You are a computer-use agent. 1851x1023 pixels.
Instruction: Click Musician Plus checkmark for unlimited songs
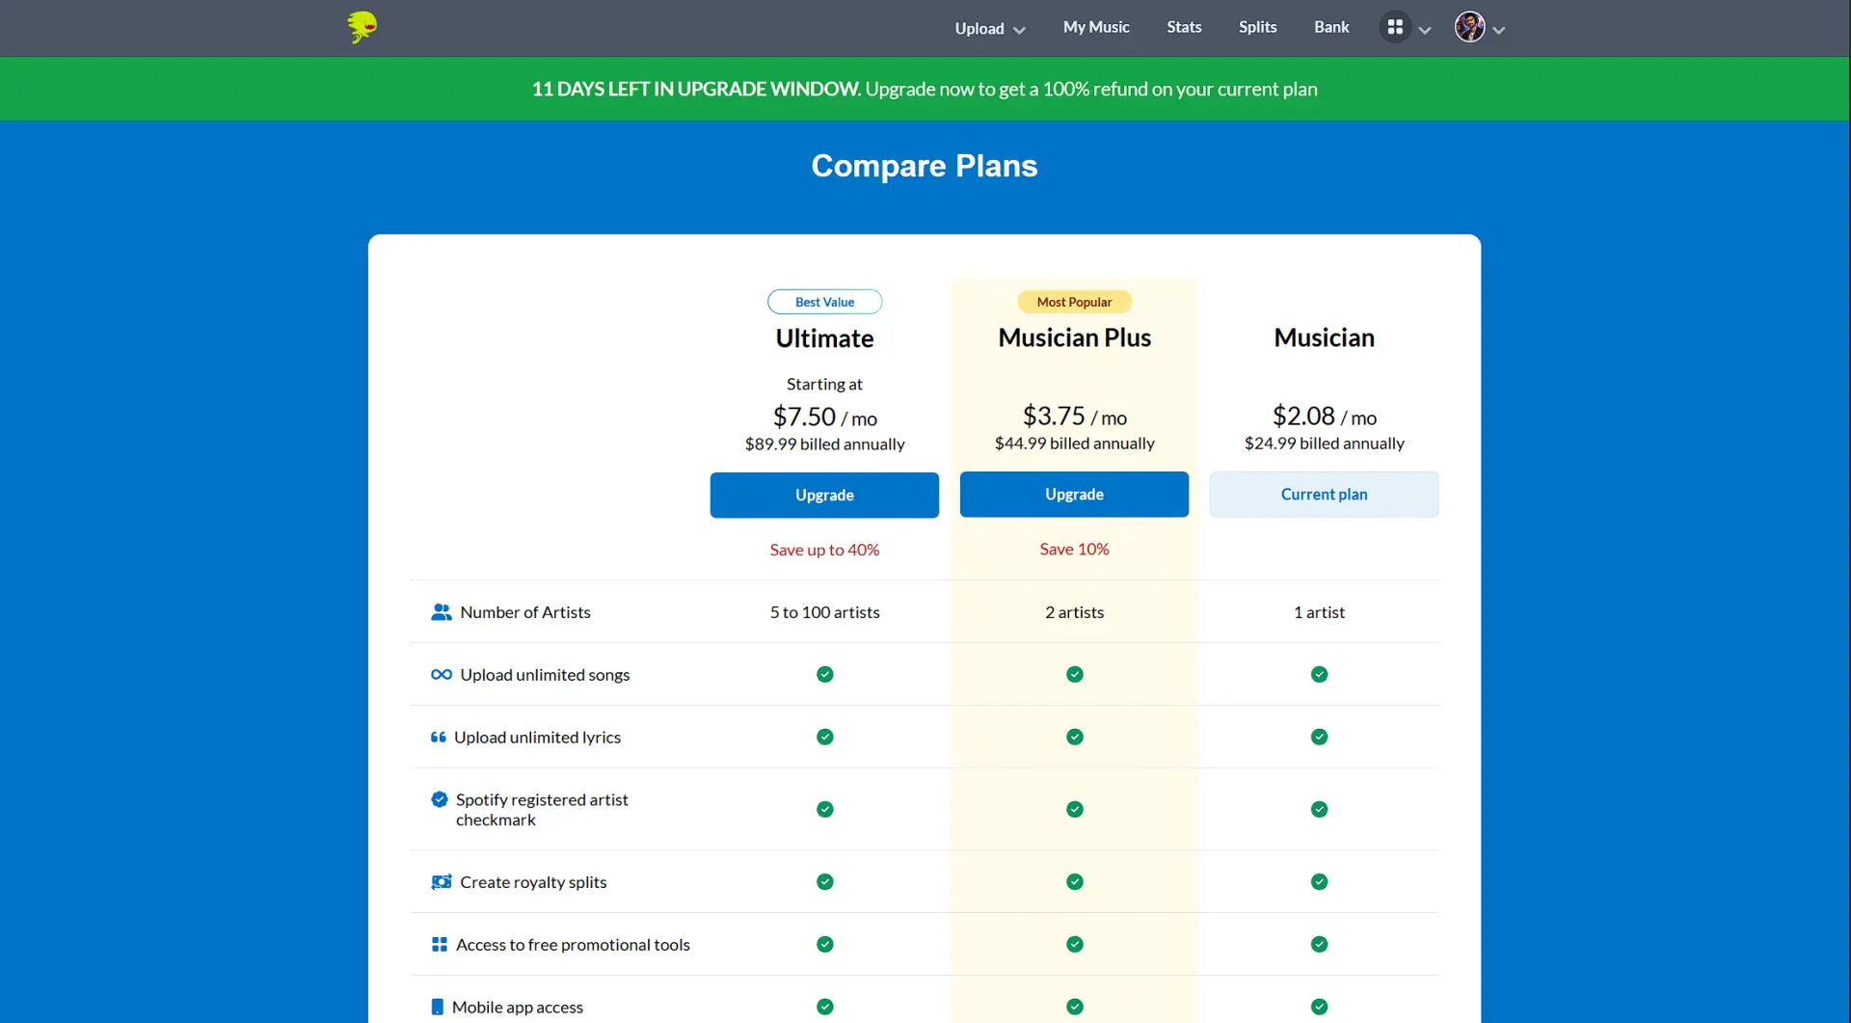(x=1075, y=675)
